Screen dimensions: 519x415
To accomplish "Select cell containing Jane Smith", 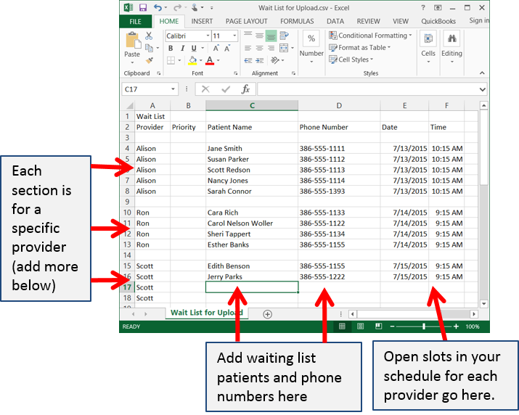I will click(251, 149).
